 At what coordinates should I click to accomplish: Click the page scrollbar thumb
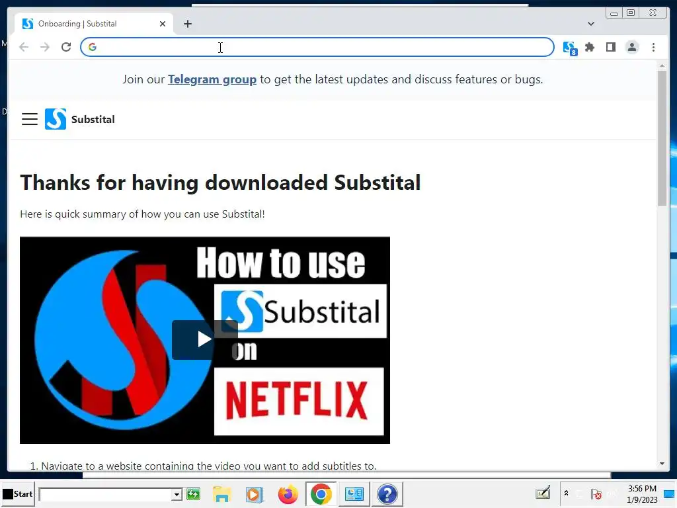(x=662, y=138)
